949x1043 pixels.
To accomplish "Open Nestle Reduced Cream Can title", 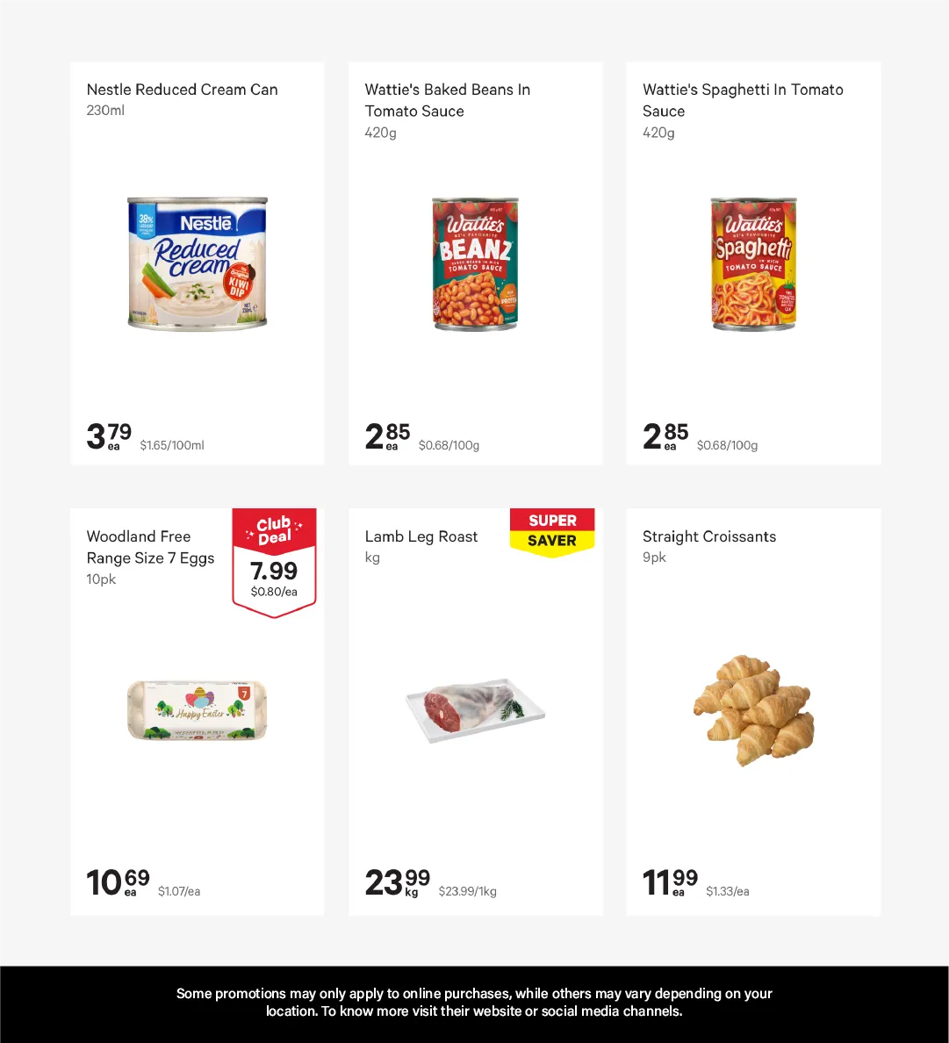I will pos(182,90).
